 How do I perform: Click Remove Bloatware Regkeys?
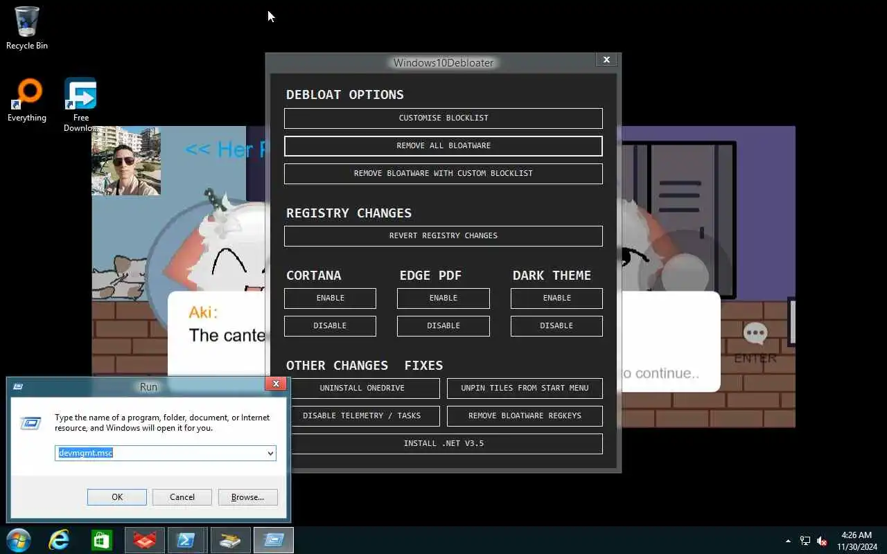525,415
